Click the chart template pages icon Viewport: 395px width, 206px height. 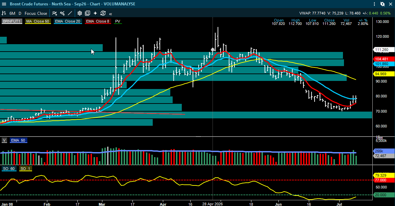point(88,13)
